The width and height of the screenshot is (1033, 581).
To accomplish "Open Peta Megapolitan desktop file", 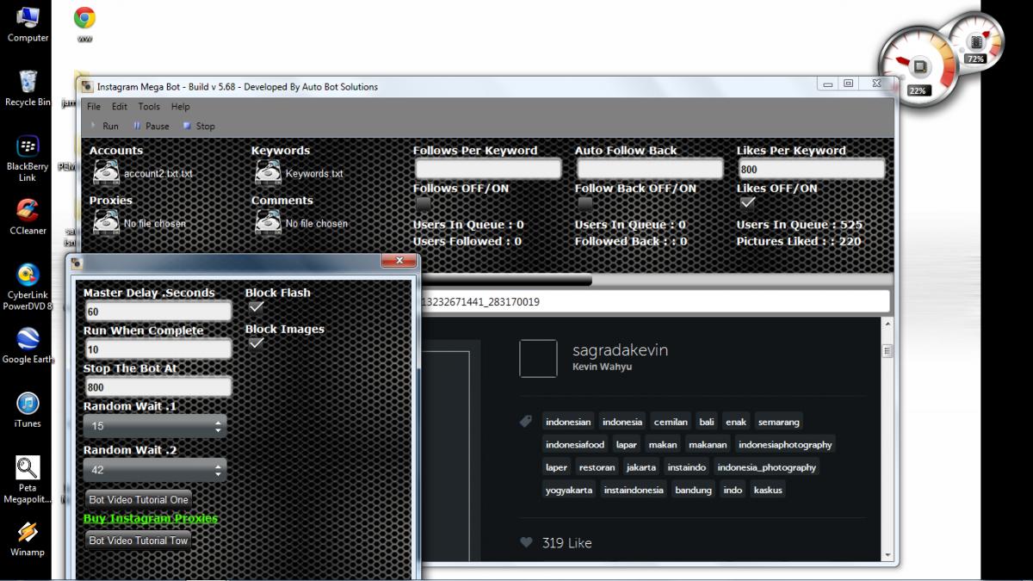I will point(28,480).
